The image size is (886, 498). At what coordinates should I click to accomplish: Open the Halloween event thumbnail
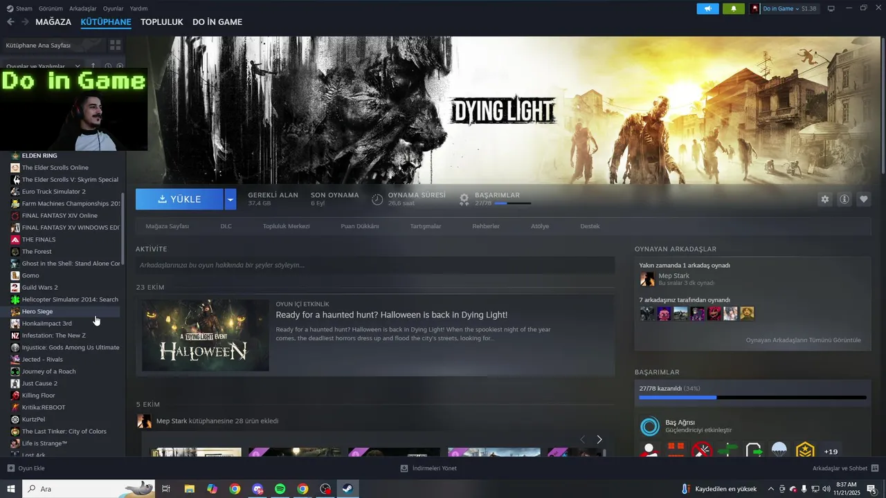(206, 335)
